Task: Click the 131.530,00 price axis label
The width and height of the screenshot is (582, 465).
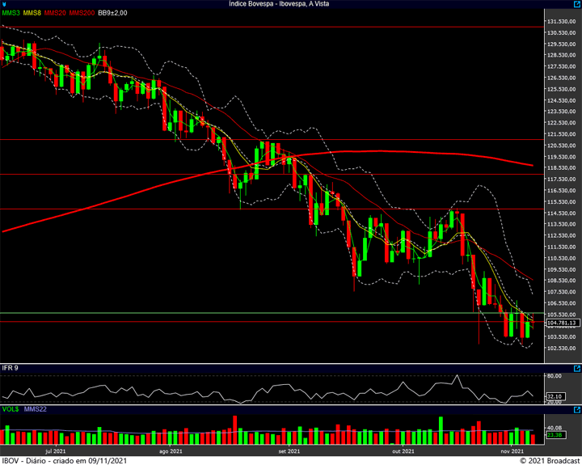Action: (x=564, y=22)
